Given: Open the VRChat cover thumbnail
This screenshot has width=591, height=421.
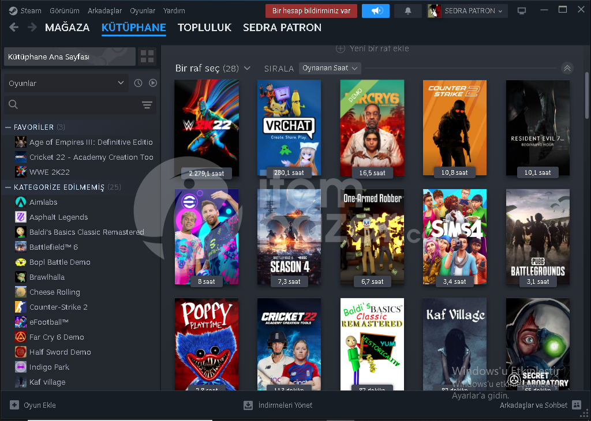Looking at the screenshot, I should click(289, 128).
